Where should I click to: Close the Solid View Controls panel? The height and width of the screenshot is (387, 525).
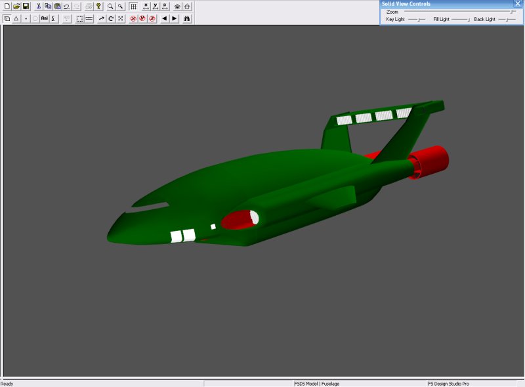(x=518, y=3)
